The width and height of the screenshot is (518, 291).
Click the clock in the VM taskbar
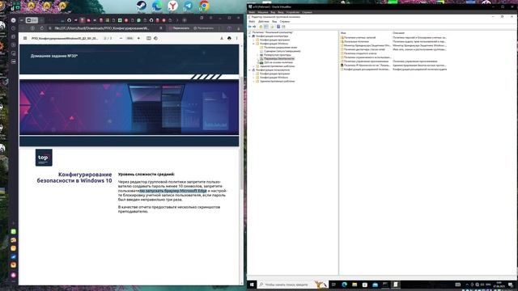pyautogui.click(x=499, y=285)
